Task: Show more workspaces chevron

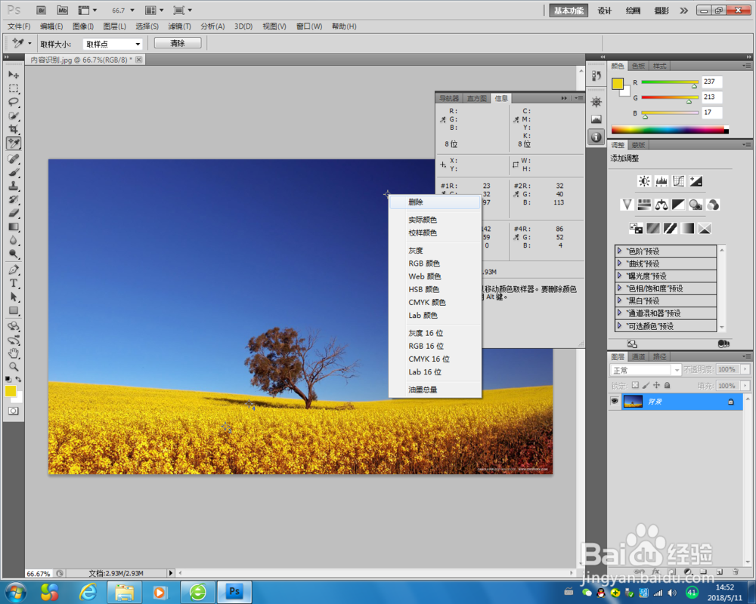Action: 683,11
